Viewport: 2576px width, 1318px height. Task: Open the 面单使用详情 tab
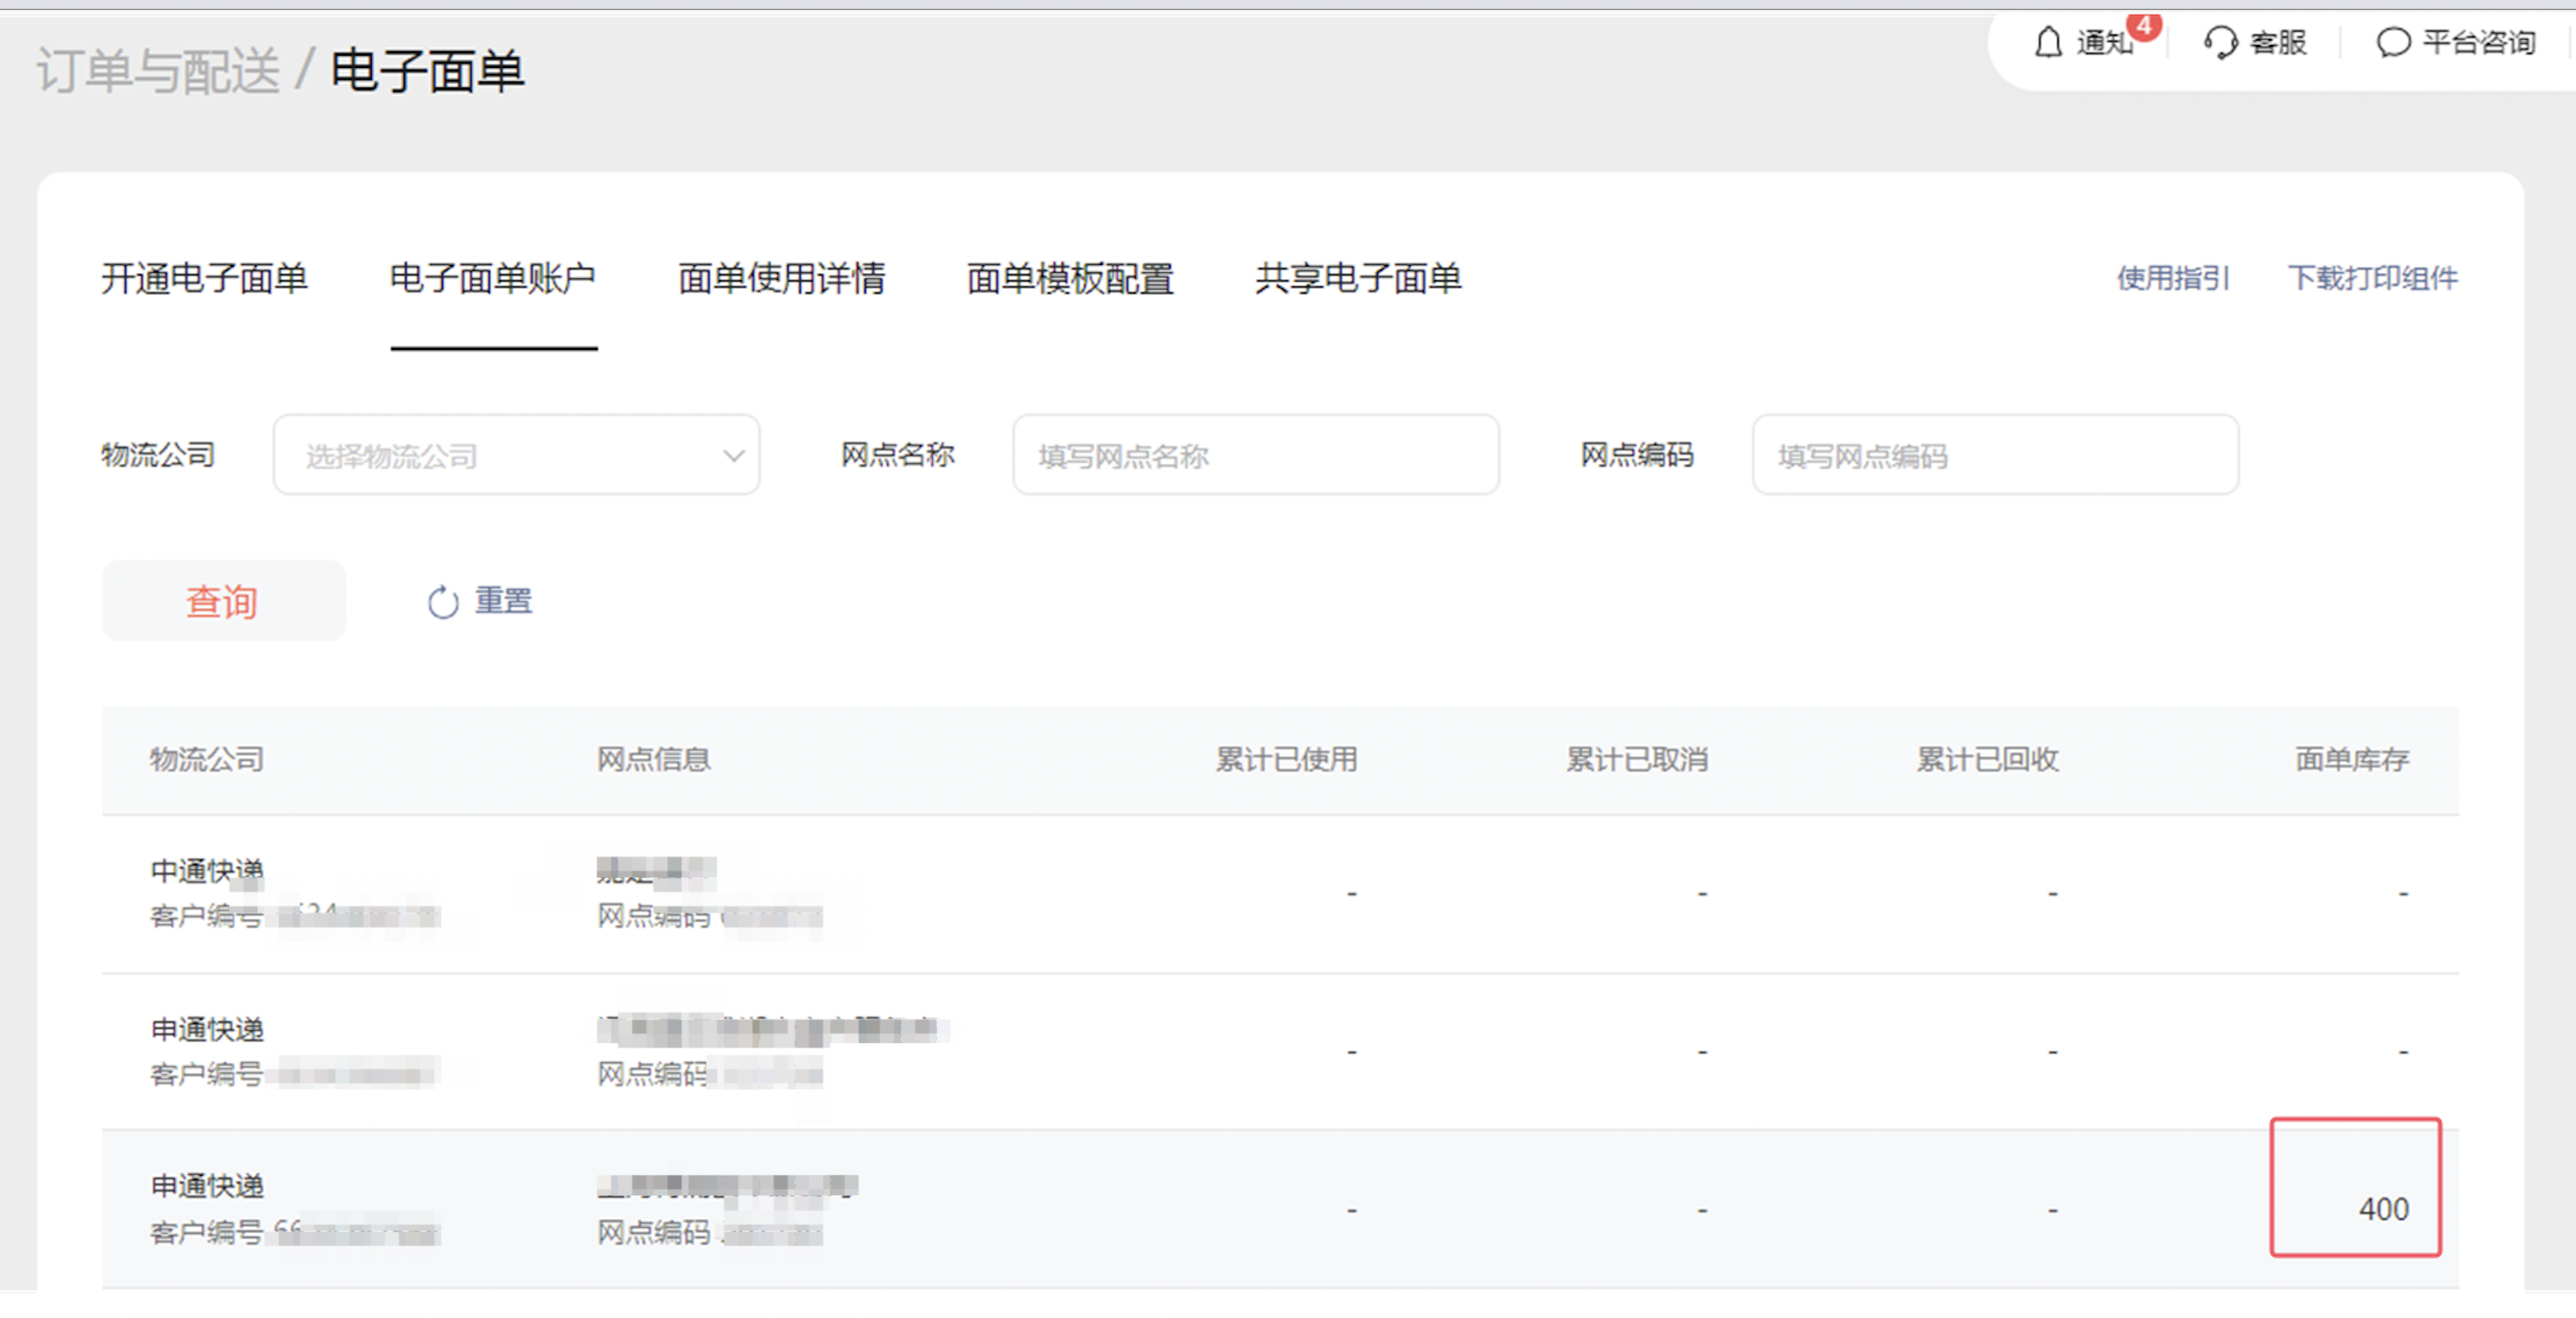(x=781, y=278)
